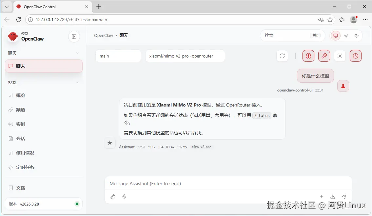Collapse the sidebar with the panel icon
This screenshot has width=372, height=216.
point(74,37)
